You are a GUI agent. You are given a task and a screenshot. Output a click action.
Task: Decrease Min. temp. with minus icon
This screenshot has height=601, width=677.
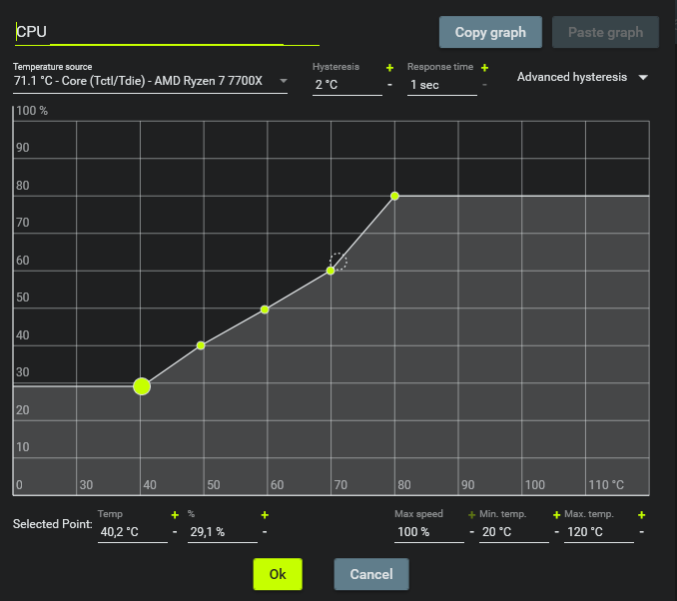coord(556,532)
